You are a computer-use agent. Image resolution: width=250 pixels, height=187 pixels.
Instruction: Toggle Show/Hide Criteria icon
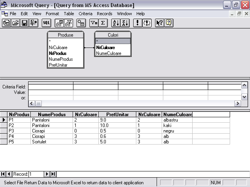(69, 23)
